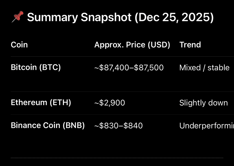
Task: Click the Summary Snapshot heading text
Action: pos(79,18)
